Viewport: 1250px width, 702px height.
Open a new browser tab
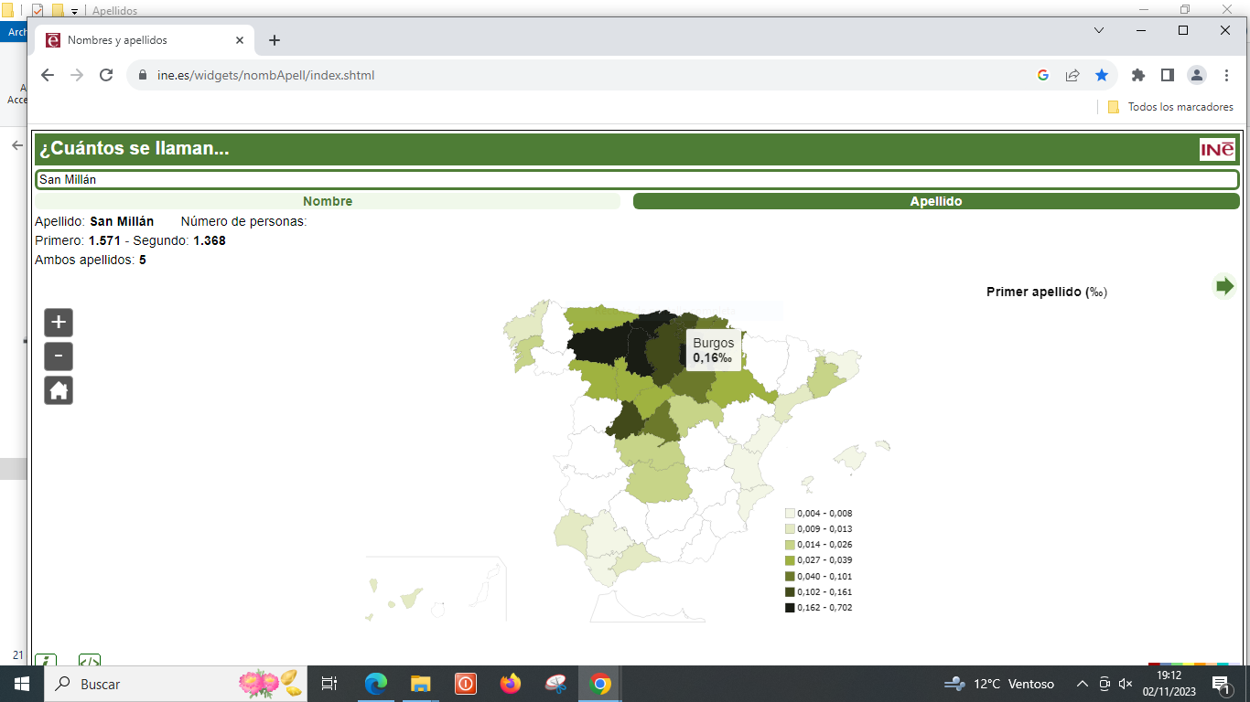275,40
